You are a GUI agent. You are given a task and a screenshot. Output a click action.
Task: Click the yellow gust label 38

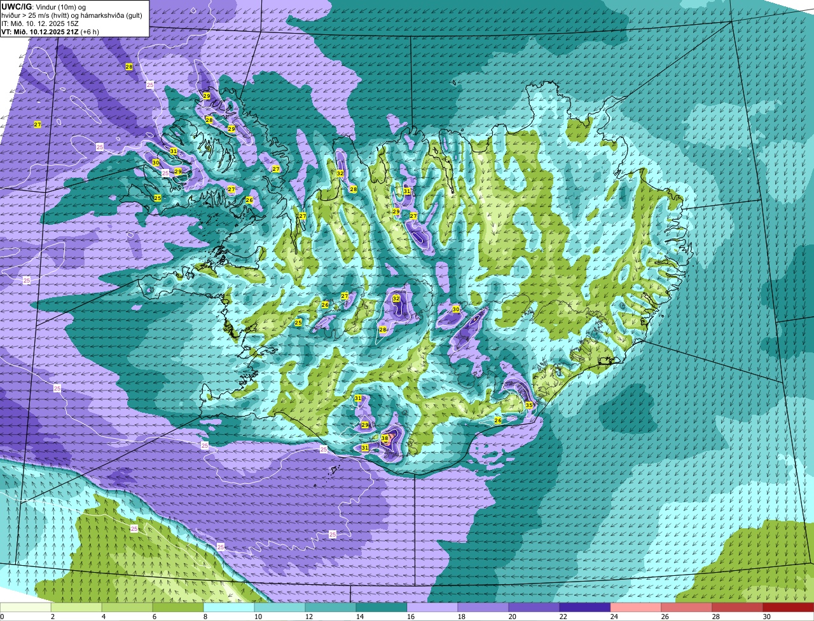385,438
